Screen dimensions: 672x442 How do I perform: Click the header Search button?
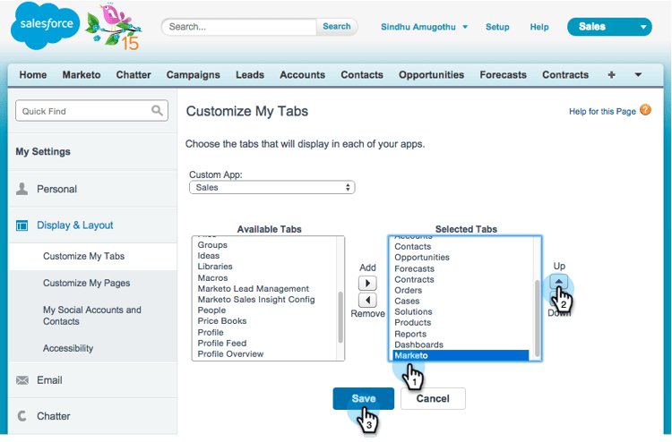pos(337,27)
